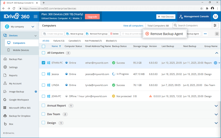This screenshot has height=138, width=221.
Task: Click View all computers link
Action: pos(133,26)
